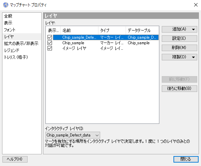Viewport: 201px width, 166px height.
Task: Select トレリス (格子) in the sidebar
Action: coord(16,57)
